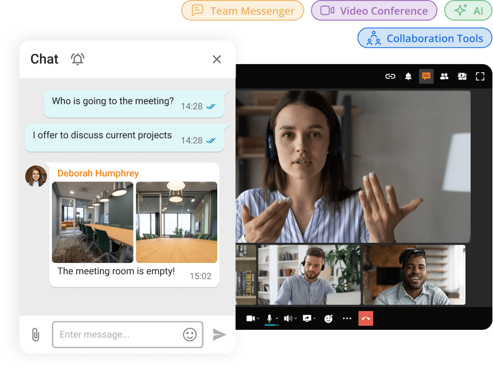This screenshot has width=493, height=370.
Task: Click message 'Who is going to the meeting?'
Action: click(x=134, y=104)
